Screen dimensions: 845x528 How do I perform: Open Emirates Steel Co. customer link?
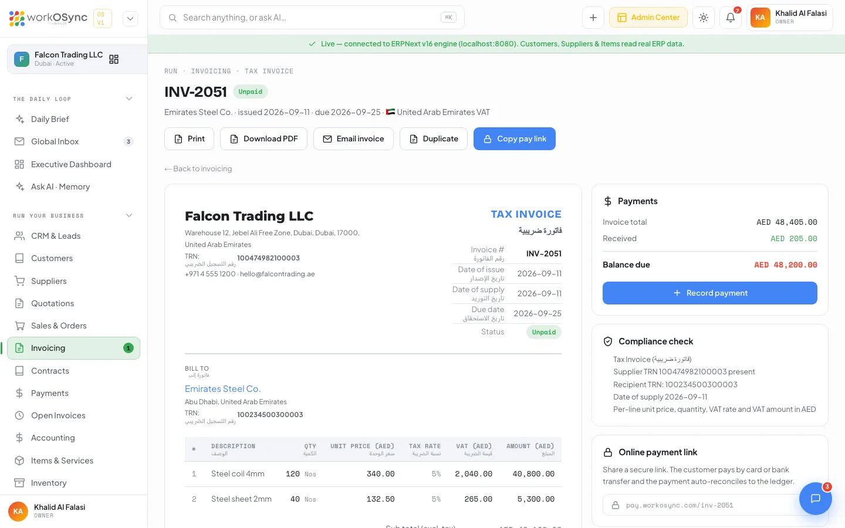point(223,389)
